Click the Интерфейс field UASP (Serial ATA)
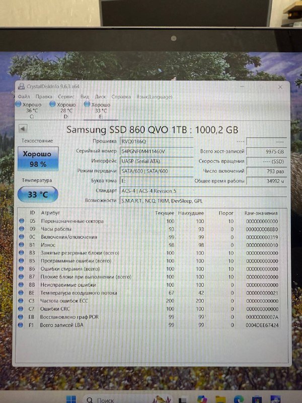 (x=157, y=161)
